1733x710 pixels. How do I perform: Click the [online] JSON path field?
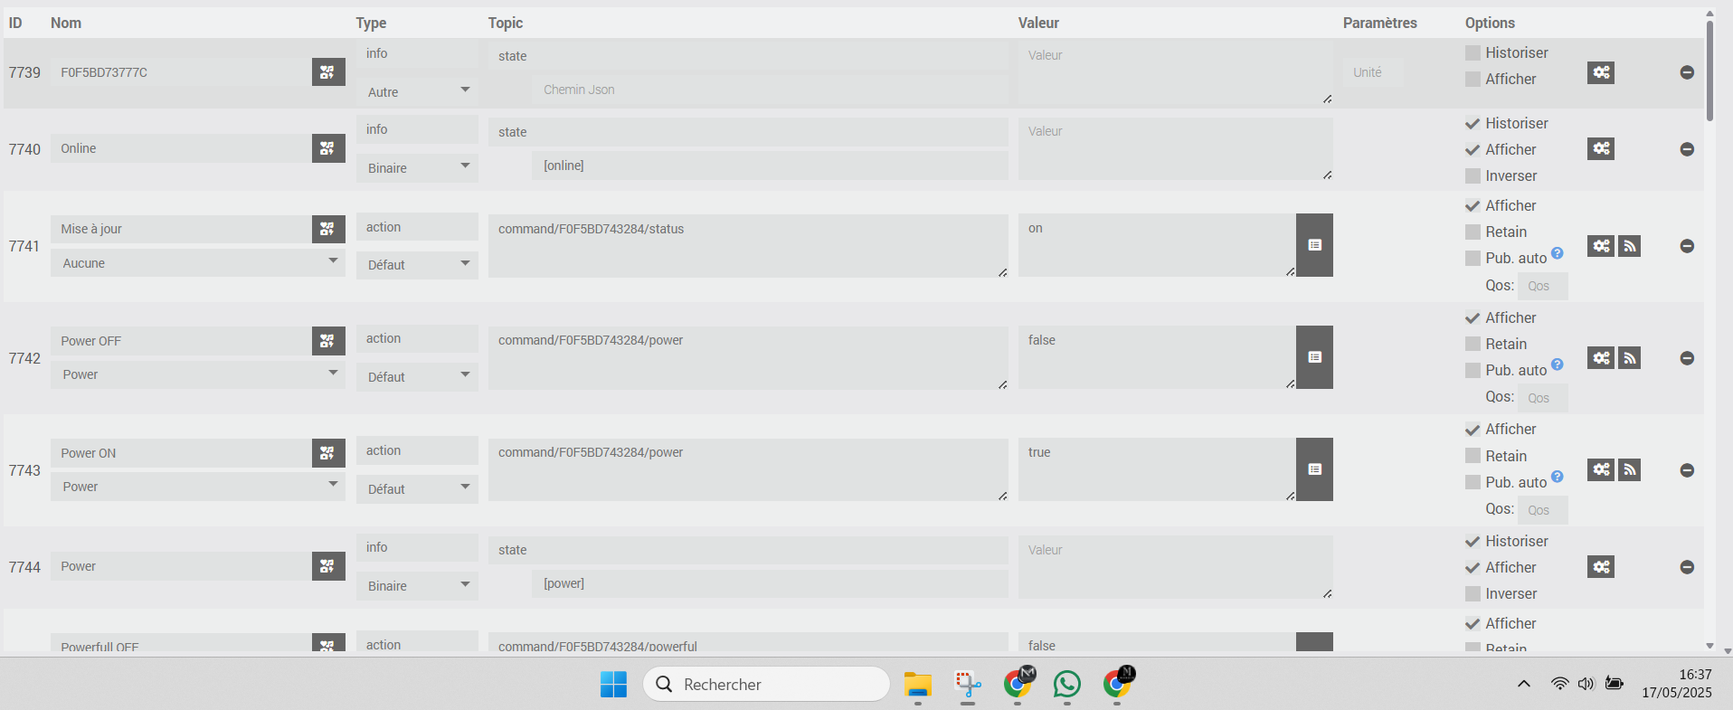[x=770, y=166]
